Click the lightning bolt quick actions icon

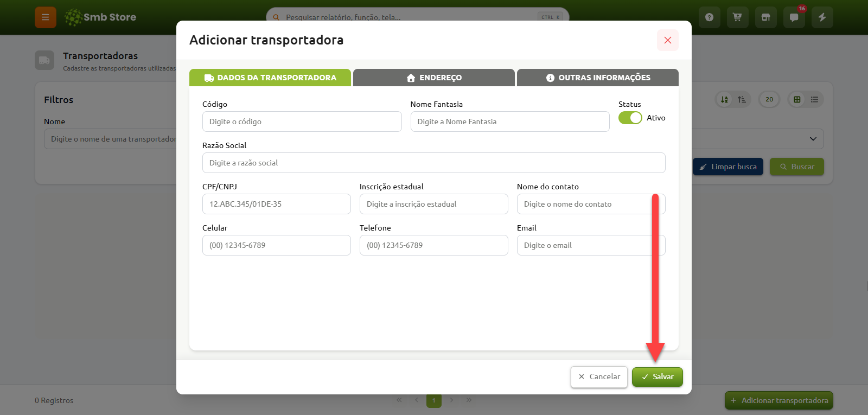coord(822,17)
